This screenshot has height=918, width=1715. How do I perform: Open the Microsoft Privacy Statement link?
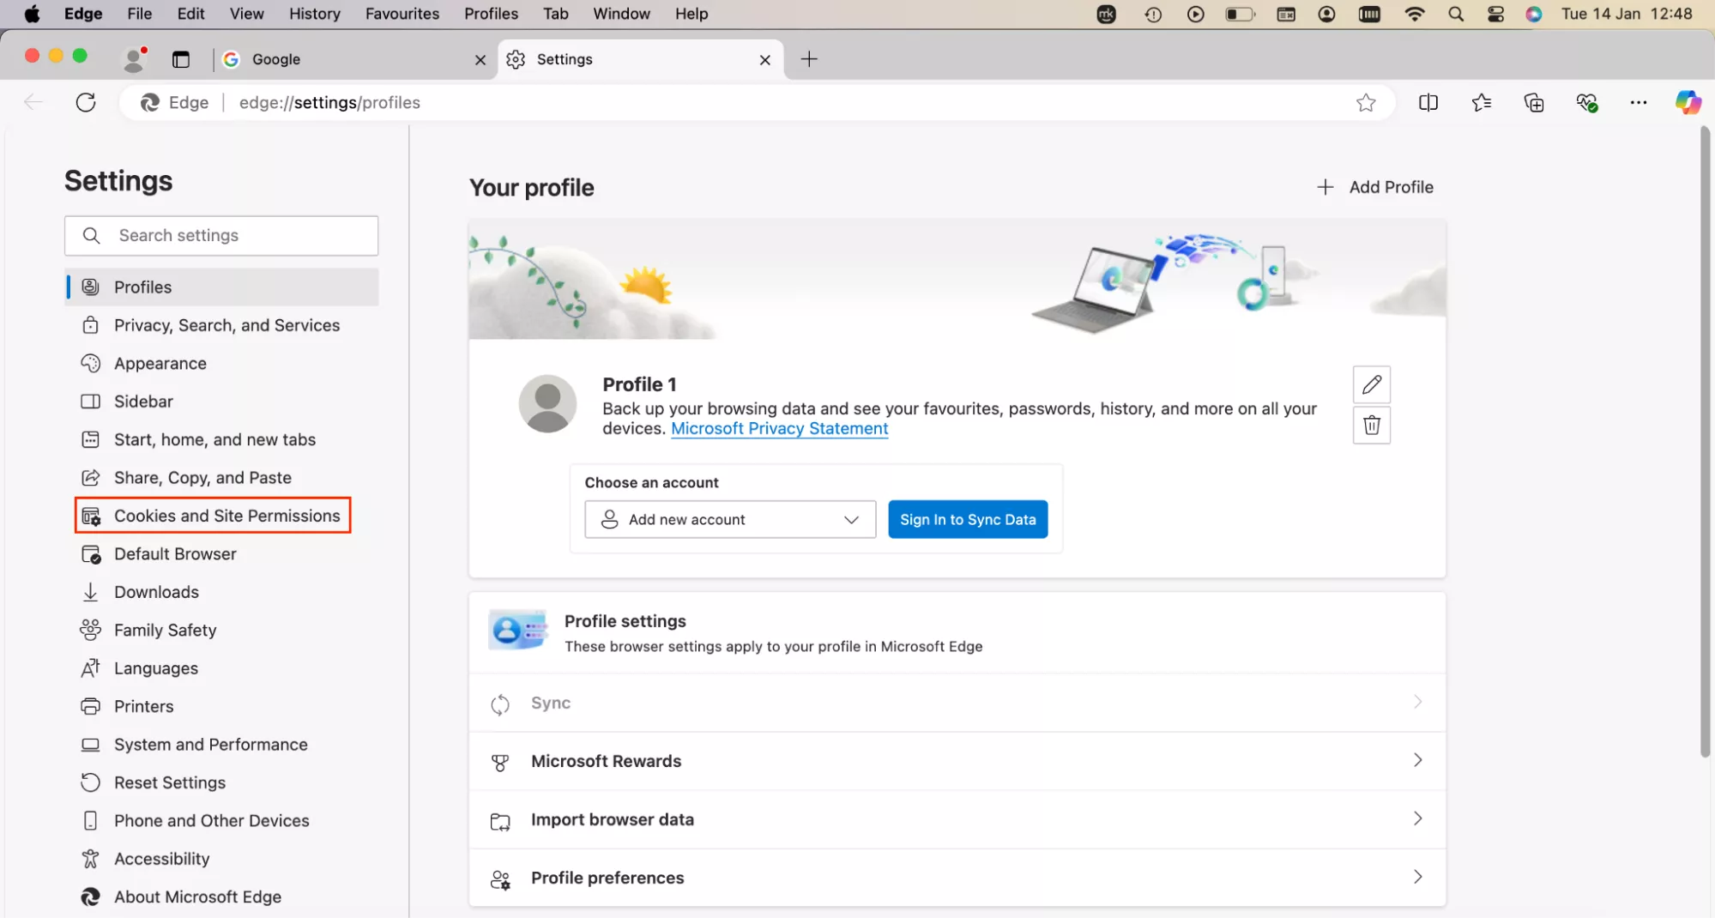coord(779,428)
